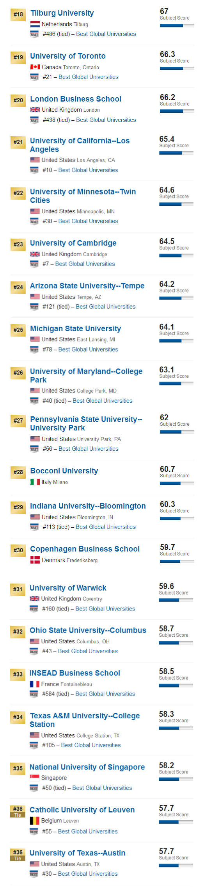Click the #18 rank badge
This screenshot has width=204, height=889.
pos(18,14)
